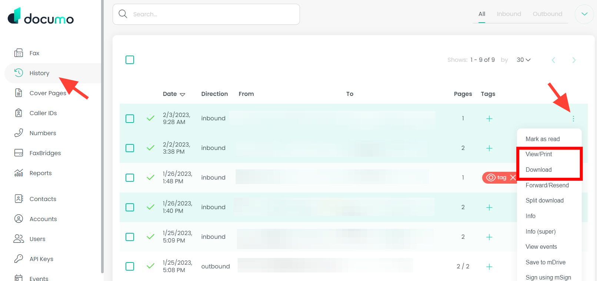Select Forward/Resend in the context menu
The width and height of the screenshot is (597, 281).
[x=547, y=185]
